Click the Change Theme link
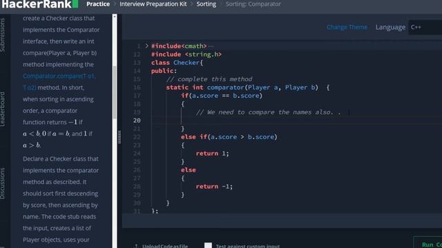Screen dimensions: 442x248 pos(347,28)
